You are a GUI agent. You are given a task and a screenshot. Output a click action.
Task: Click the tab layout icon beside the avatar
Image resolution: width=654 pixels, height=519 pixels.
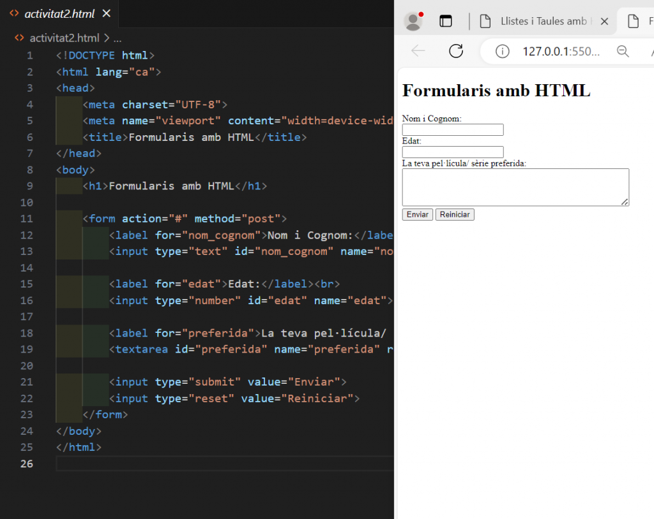[x=446, y=20]
